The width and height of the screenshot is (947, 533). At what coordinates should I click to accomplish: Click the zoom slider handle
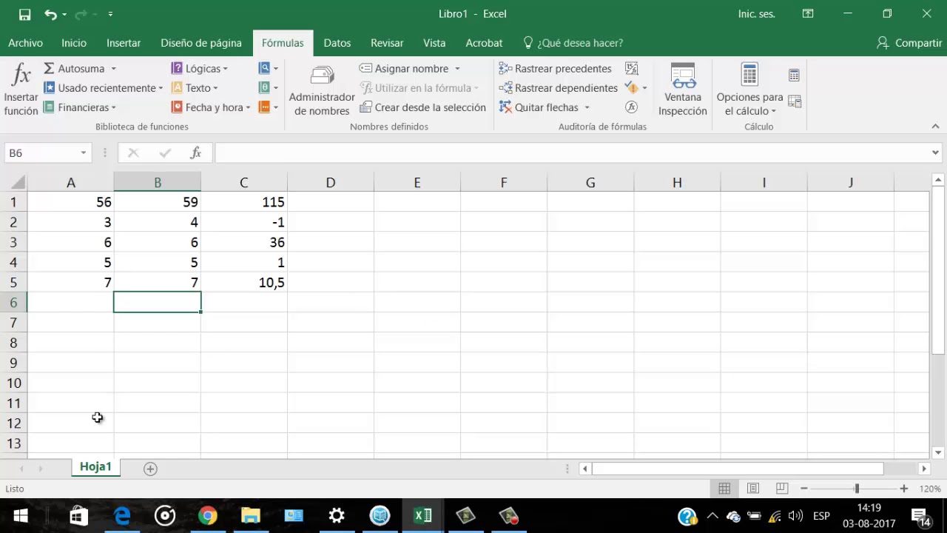pos(857,489)
